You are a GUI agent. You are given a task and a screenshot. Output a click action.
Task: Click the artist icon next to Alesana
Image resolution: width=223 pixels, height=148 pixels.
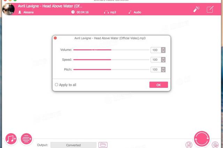(x=20, y=12)
